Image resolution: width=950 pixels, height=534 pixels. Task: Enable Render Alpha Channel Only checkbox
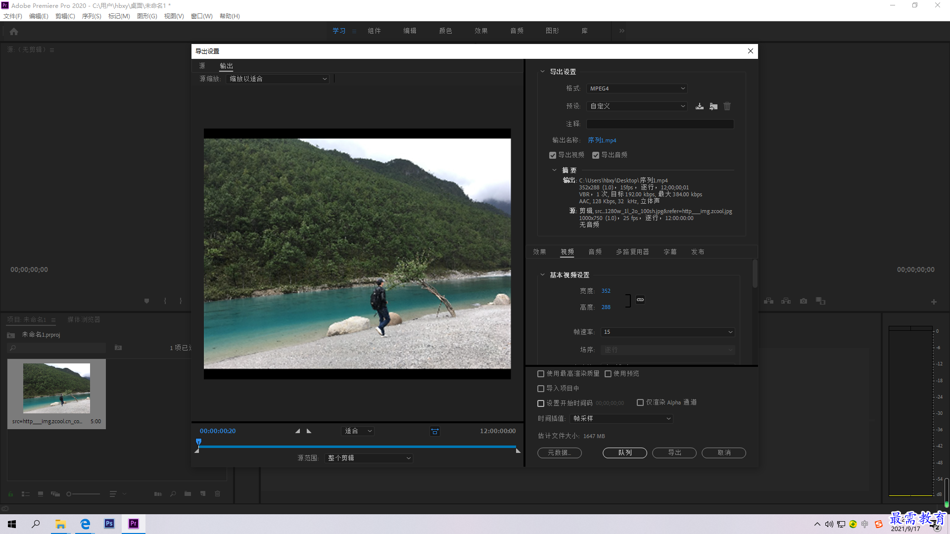pos(640,402)
